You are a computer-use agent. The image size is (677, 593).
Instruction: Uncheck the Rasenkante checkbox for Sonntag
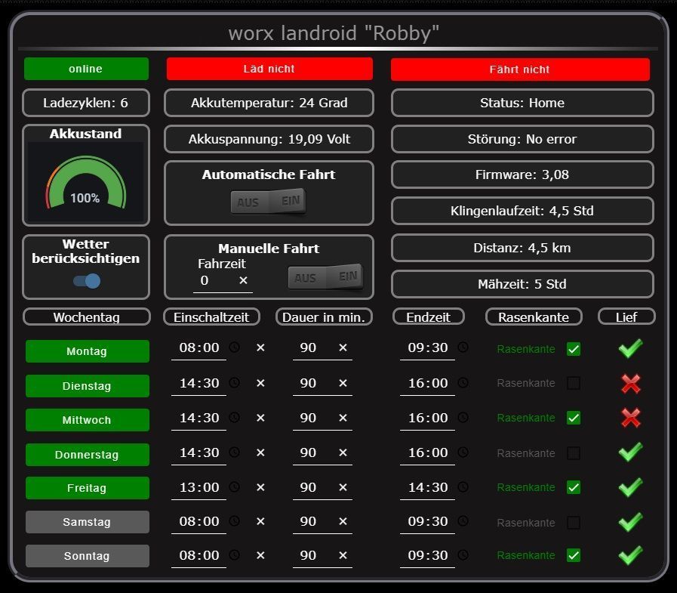(574, 555)
